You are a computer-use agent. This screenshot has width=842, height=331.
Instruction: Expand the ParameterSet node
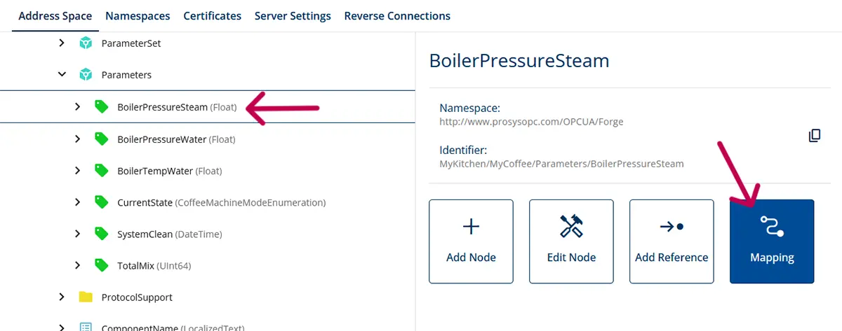pyautogui.click(x=62, y=43)
